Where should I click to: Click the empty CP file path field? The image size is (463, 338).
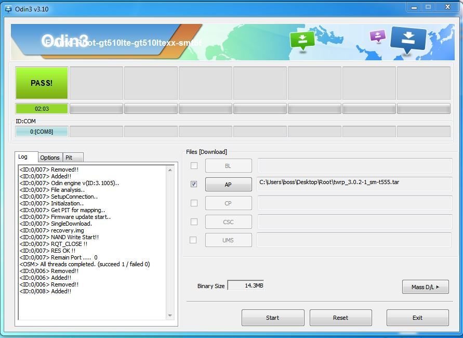point(354,203)
